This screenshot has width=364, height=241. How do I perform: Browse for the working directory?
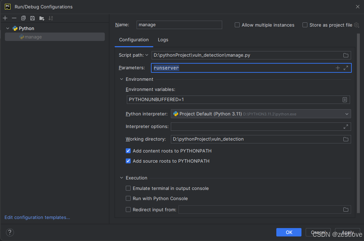coord(346,139)
